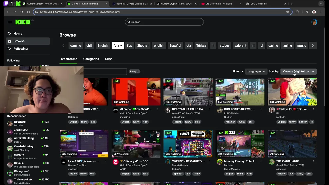Open the Languages filter dropdown

pos(256,71)
